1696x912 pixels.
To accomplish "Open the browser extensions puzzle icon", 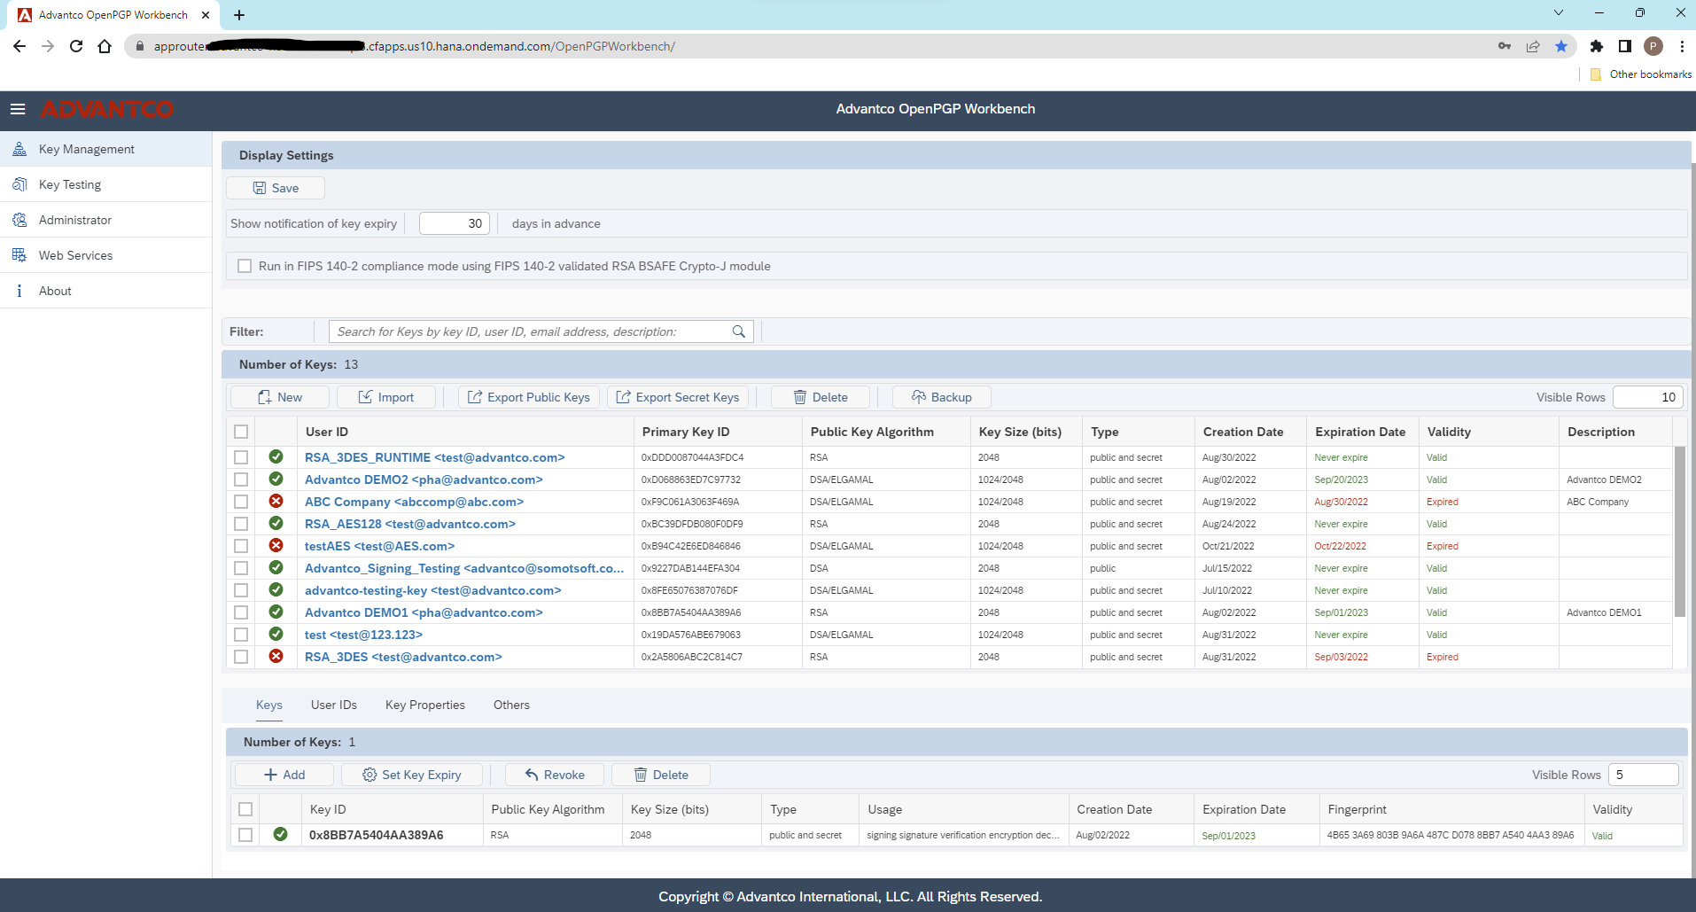I will (1596, 46).
